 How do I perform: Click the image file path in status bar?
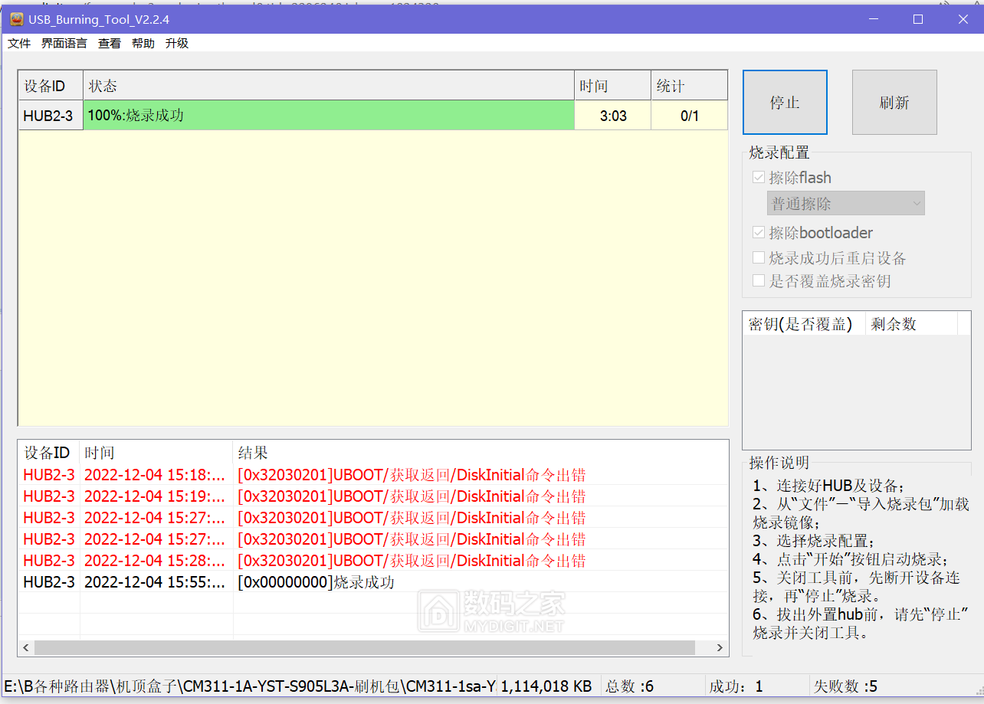pos(250,686)
